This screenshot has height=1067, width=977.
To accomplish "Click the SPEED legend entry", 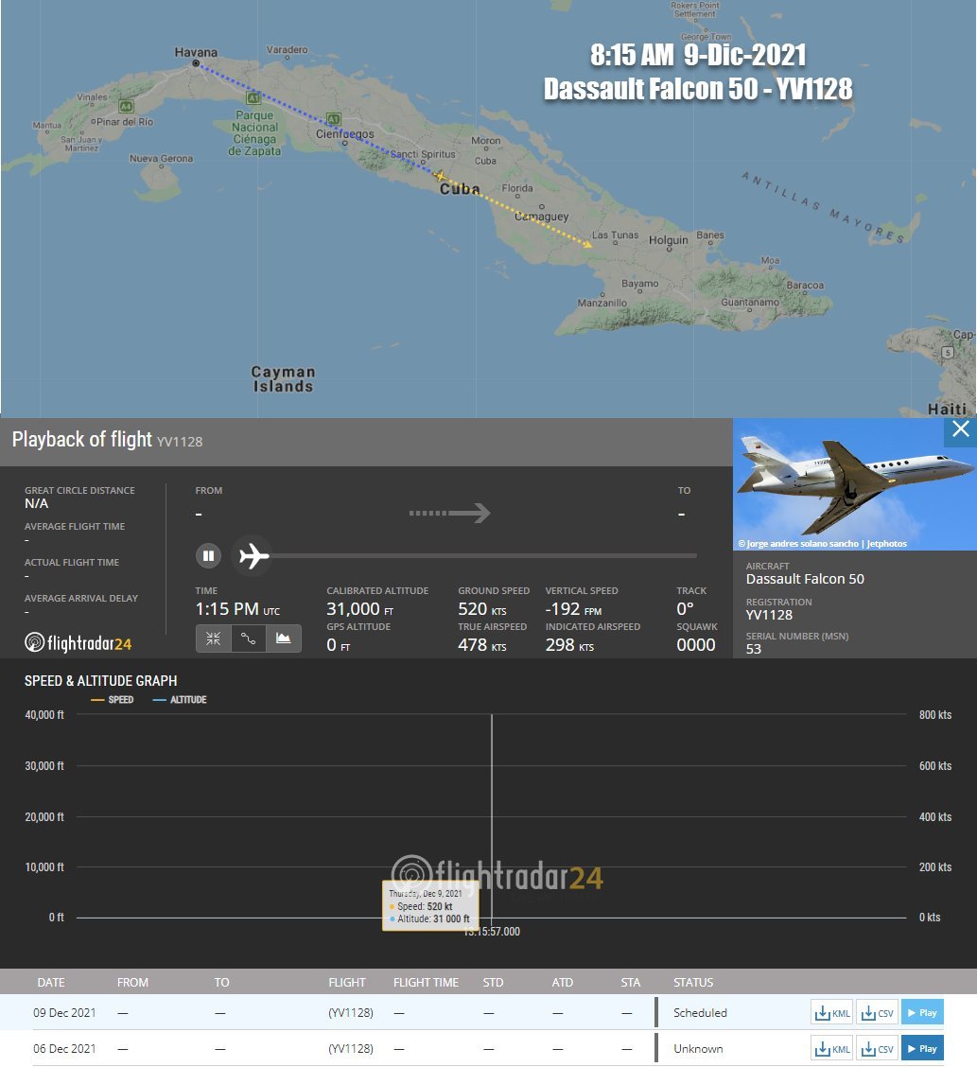I will 113,700.
